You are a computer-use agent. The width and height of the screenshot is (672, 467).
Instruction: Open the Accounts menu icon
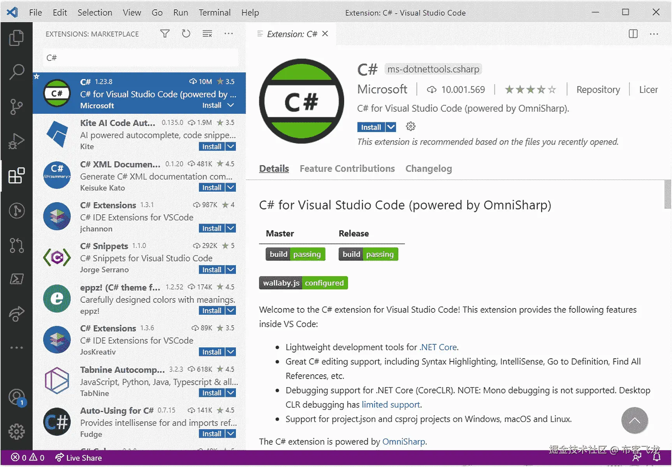click(17, 398)
